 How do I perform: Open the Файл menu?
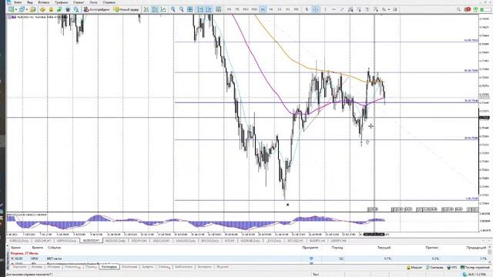click(x=18, y=2)
